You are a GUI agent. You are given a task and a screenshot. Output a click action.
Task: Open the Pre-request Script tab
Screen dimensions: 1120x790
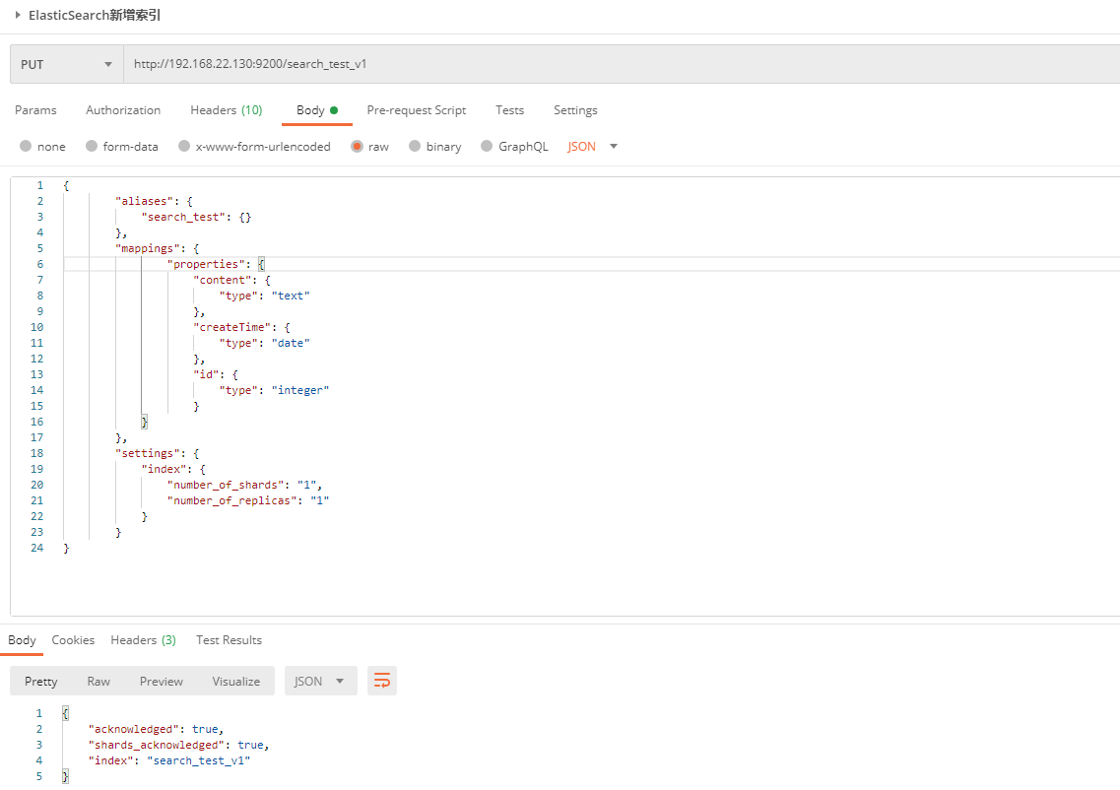(x=417, y=110)
